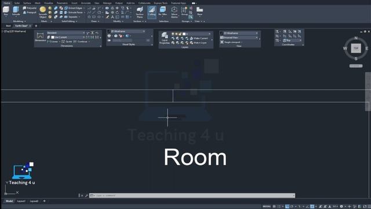Toggle the Culling selection button
This screenshot has width=371, height=209.
[x=152, y=12]
